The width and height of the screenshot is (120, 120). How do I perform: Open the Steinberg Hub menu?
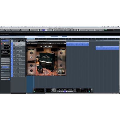pos(55,27)
